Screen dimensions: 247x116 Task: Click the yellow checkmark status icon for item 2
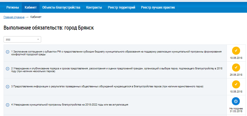click(x=236, y=67)
